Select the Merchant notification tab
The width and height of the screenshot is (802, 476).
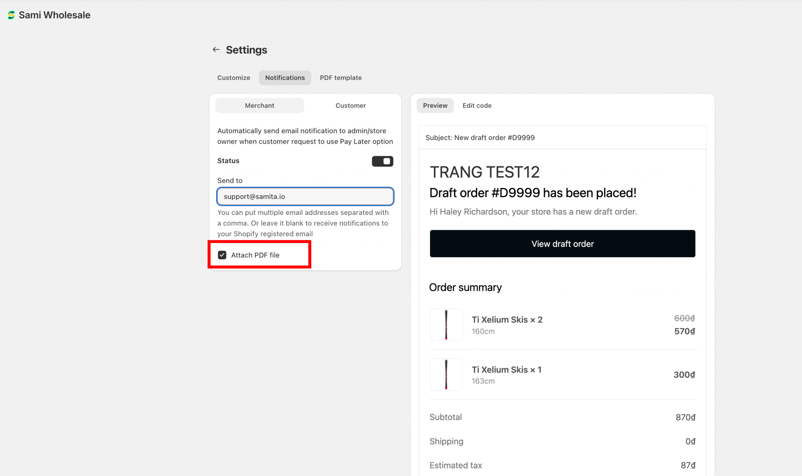[x=259, y=105]
